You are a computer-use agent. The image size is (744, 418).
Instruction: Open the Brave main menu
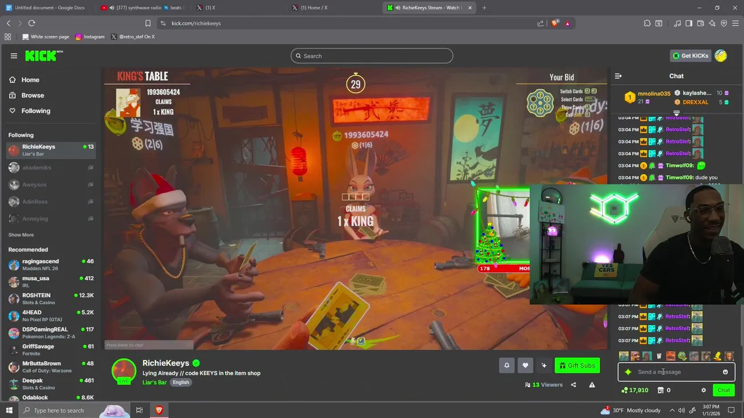click(x=736, y=23)
